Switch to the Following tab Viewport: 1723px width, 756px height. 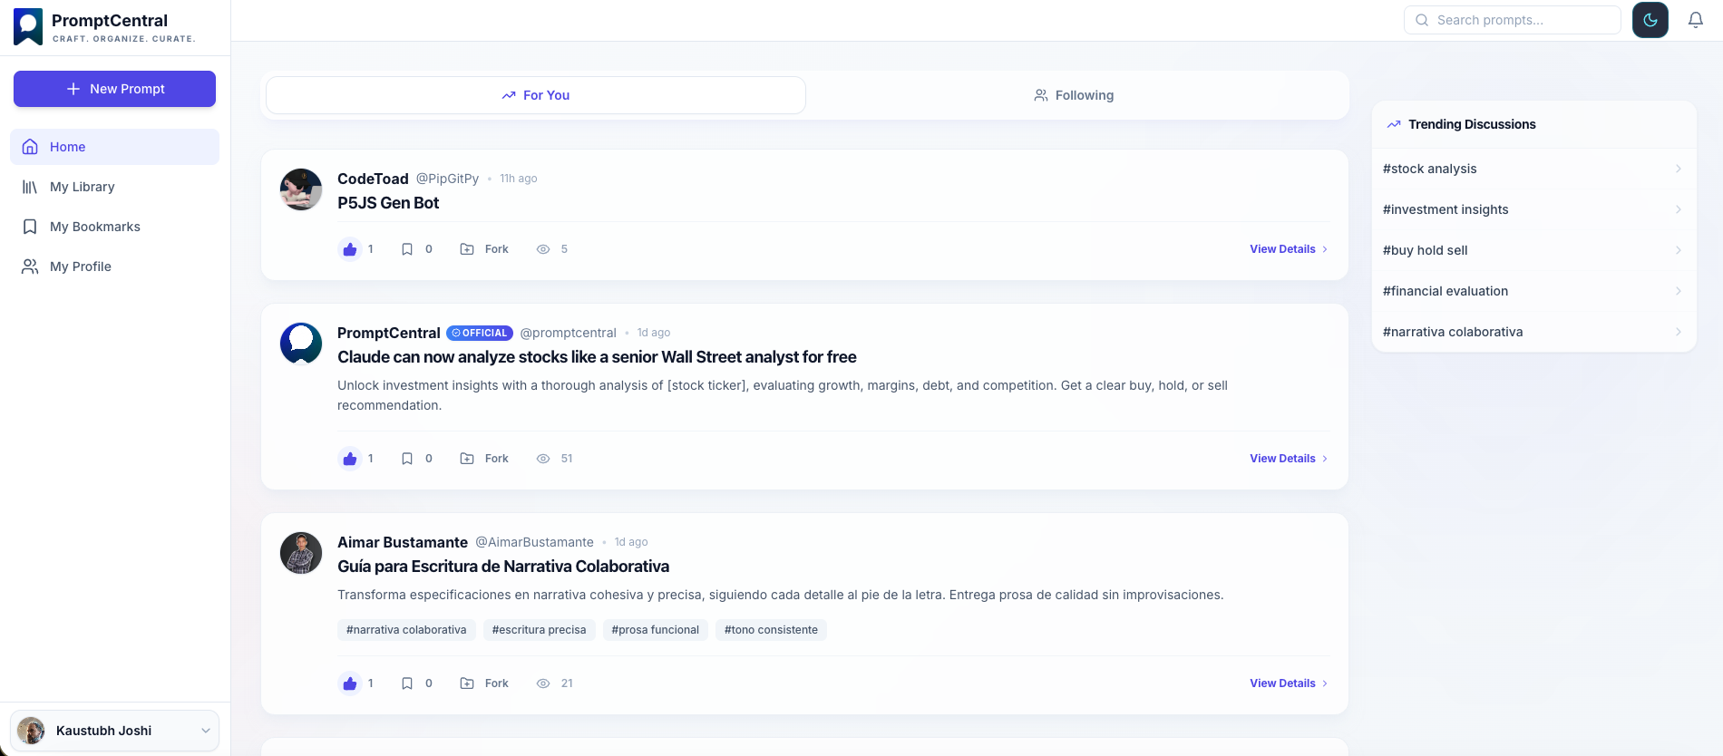point(1074,95)
